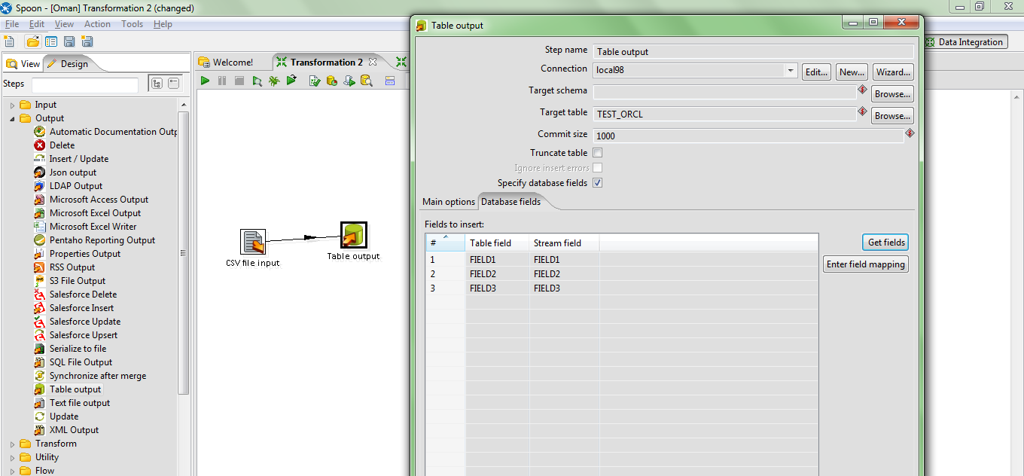The width and height of the screenshot is (1024, 476).
Task: Click the collapse all steps tree icon
Action: coord(174,84)
